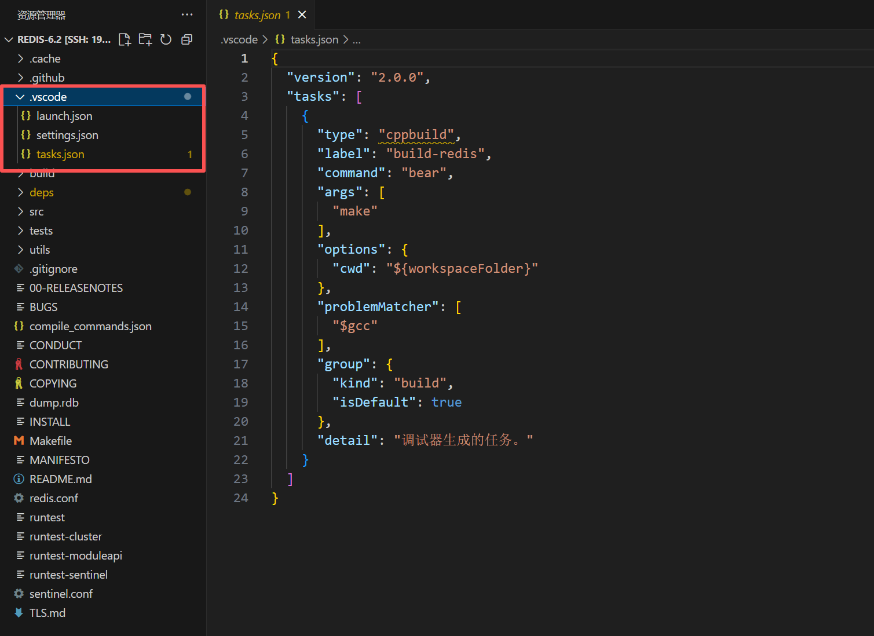
Task: Close the tasks.json editor tab
Action: pos(302,14)
